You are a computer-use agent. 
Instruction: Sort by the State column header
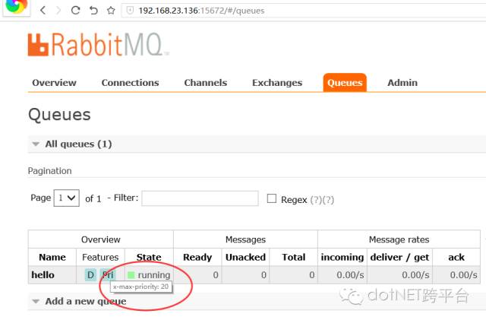coord(149,257)
